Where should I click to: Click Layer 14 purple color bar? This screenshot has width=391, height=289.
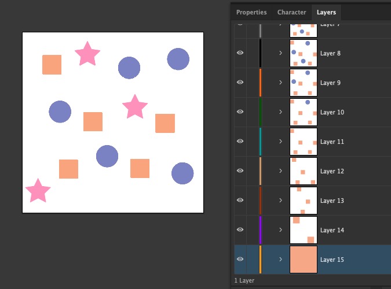coord(260,230)
